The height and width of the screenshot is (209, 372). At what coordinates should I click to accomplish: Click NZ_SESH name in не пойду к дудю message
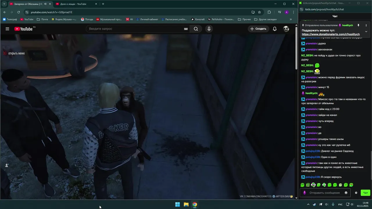(x=307, y=55)
